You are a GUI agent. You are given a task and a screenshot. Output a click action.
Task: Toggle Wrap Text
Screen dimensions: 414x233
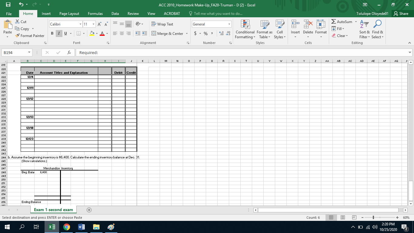[x=162, y=24]
